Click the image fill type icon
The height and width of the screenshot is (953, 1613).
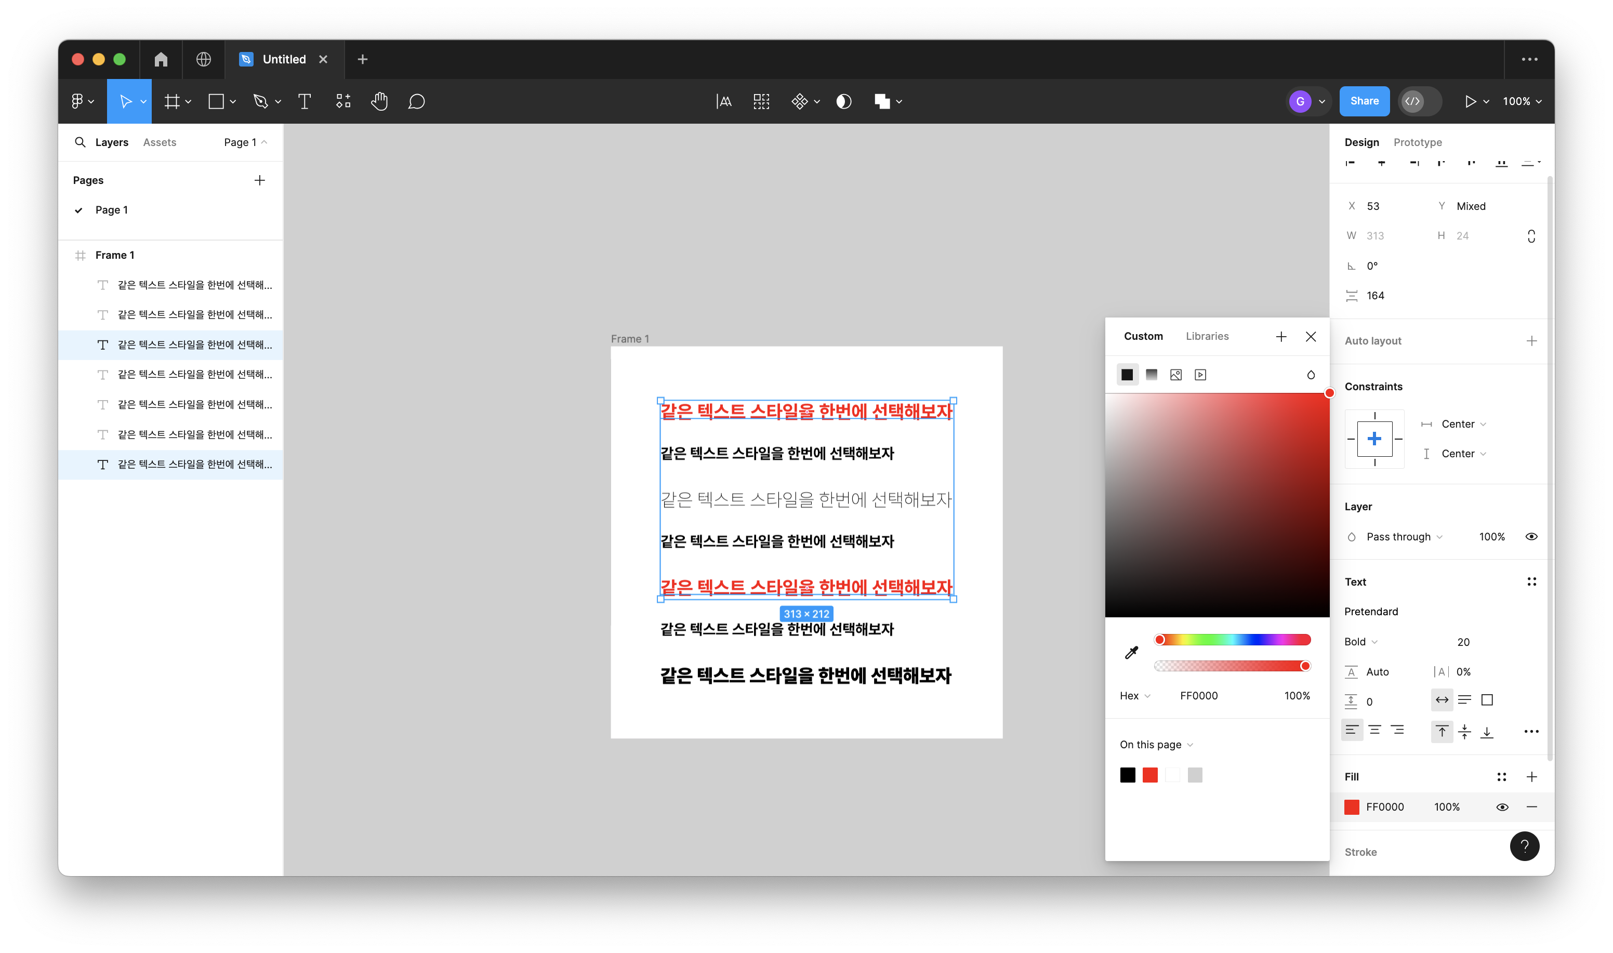1176,374
